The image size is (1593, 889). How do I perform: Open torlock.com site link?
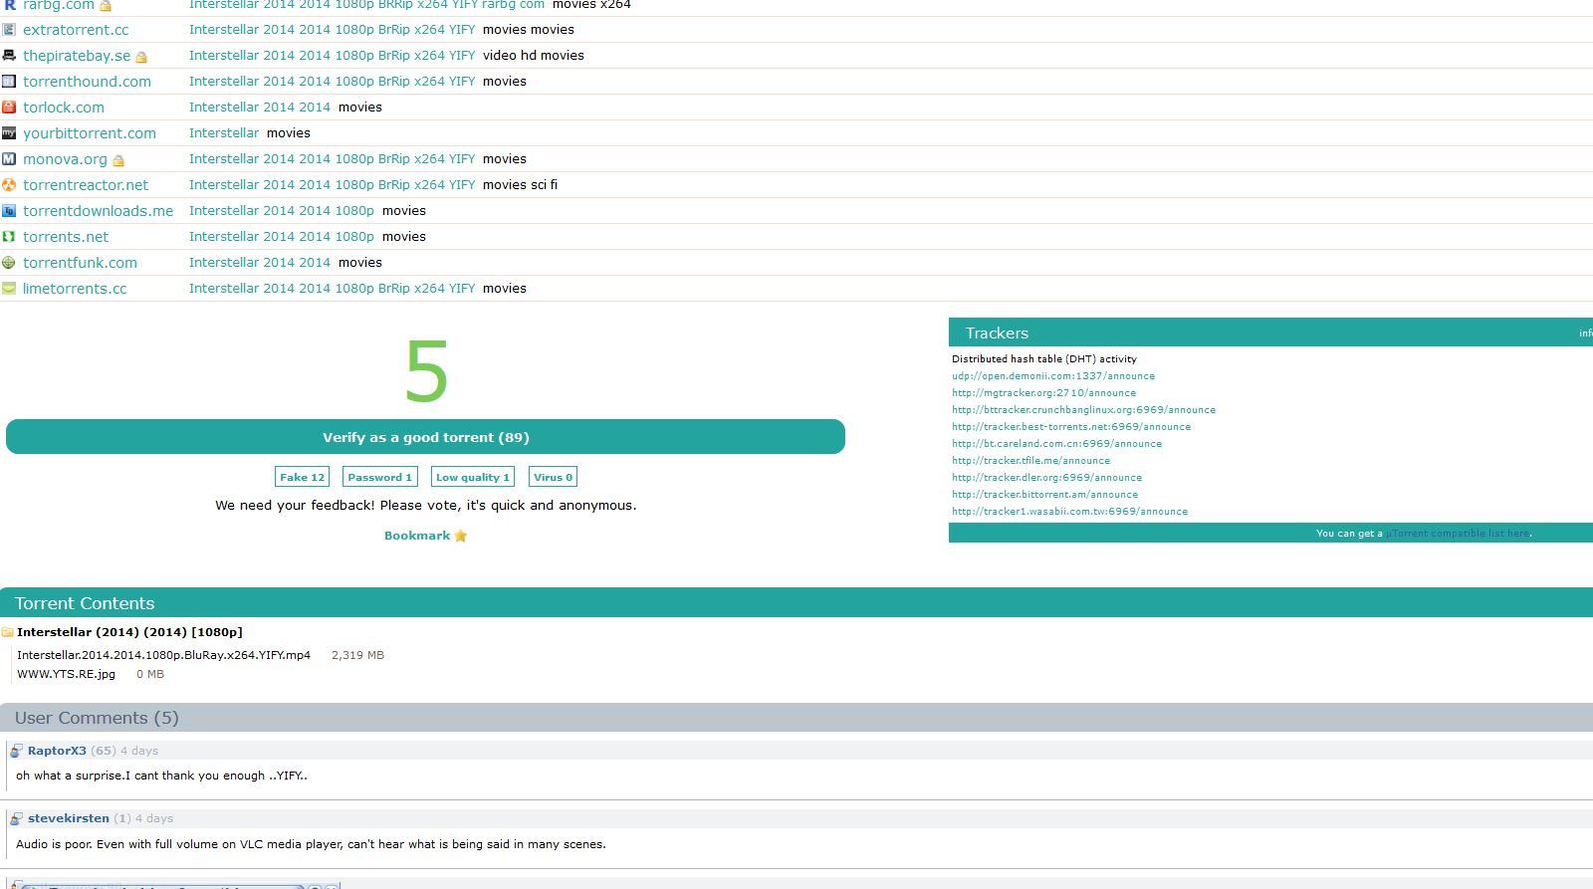pyautogui.click(x=64, y=108)
